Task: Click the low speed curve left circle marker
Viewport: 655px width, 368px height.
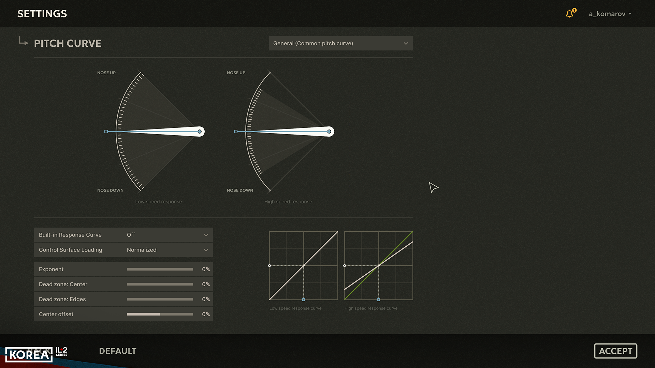Action: coord(270,265)
